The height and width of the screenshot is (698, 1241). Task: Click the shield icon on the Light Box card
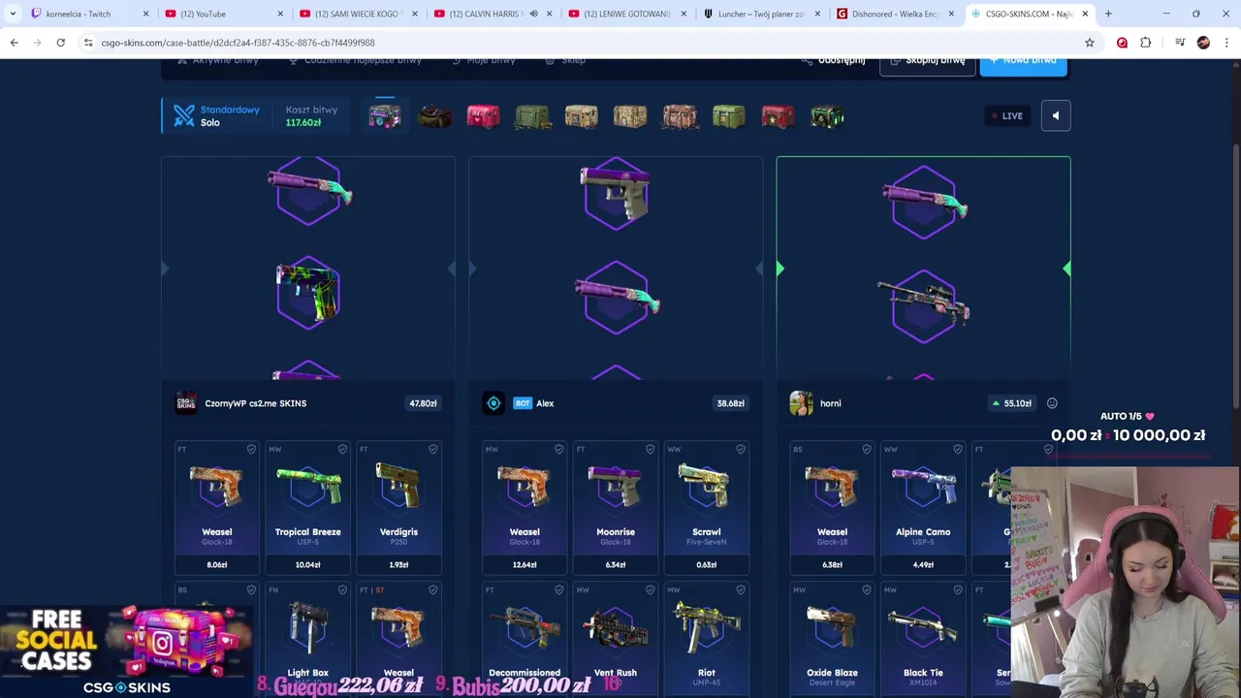(x=341, y=589)
